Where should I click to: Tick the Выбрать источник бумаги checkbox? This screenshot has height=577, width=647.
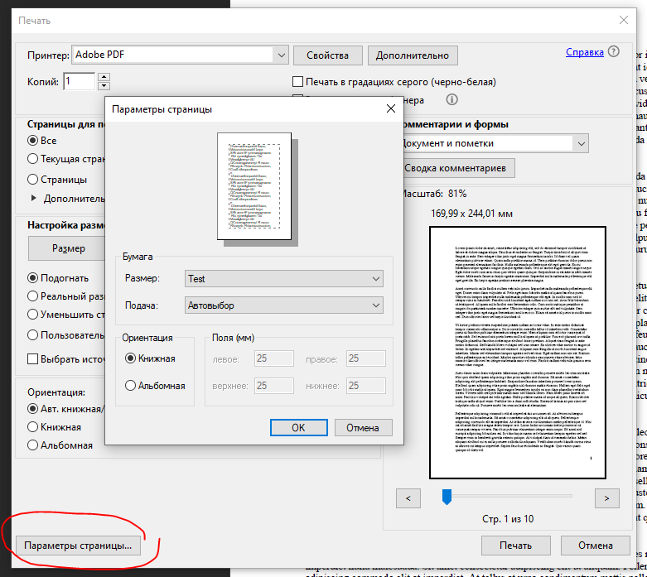coord(32,358)
